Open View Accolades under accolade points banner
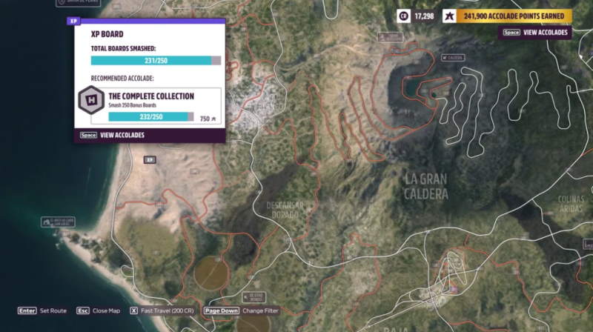The width and height of the screenshot is (593, 332). [x=534, y=33]
